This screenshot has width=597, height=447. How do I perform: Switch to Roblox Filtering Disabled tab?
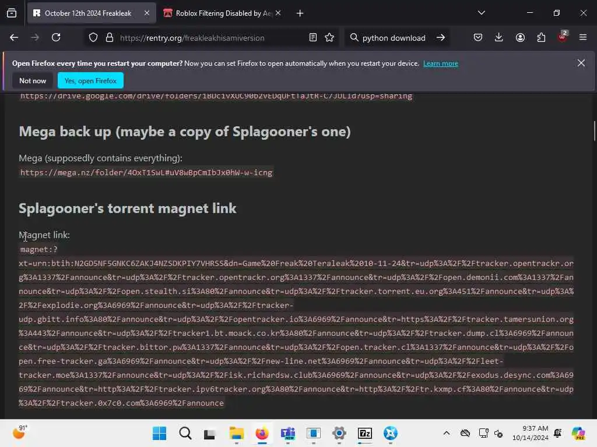click(x=223, y=13)
